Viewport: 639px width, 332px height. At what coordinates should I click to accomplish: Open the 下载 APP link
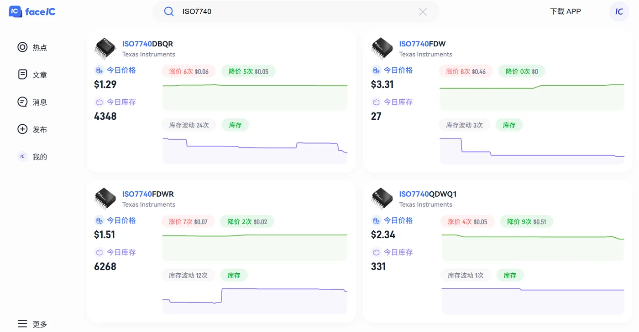(566, 11)
